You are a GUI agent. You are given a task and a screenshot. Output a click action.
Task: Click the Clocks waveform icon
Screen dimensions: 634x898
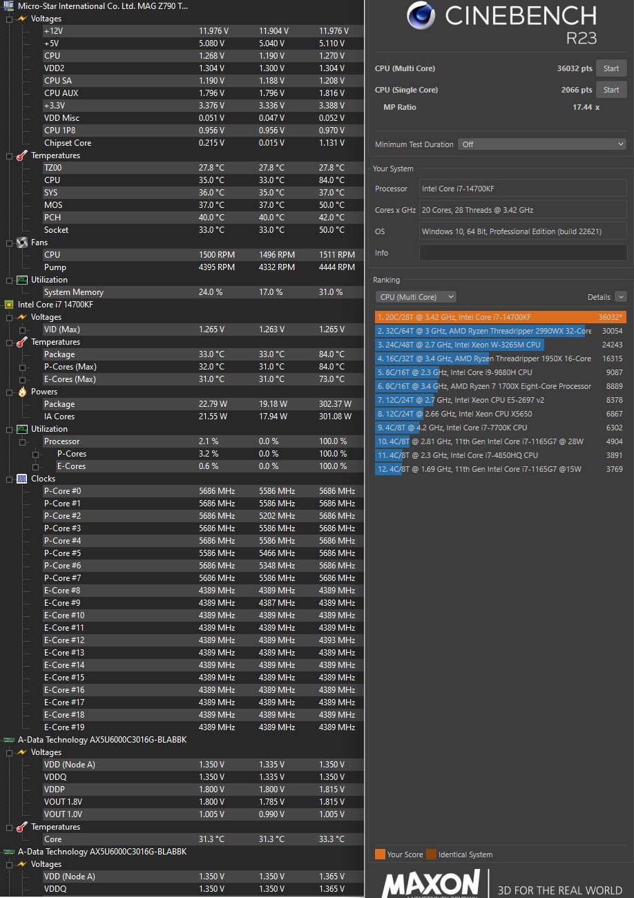21,479
